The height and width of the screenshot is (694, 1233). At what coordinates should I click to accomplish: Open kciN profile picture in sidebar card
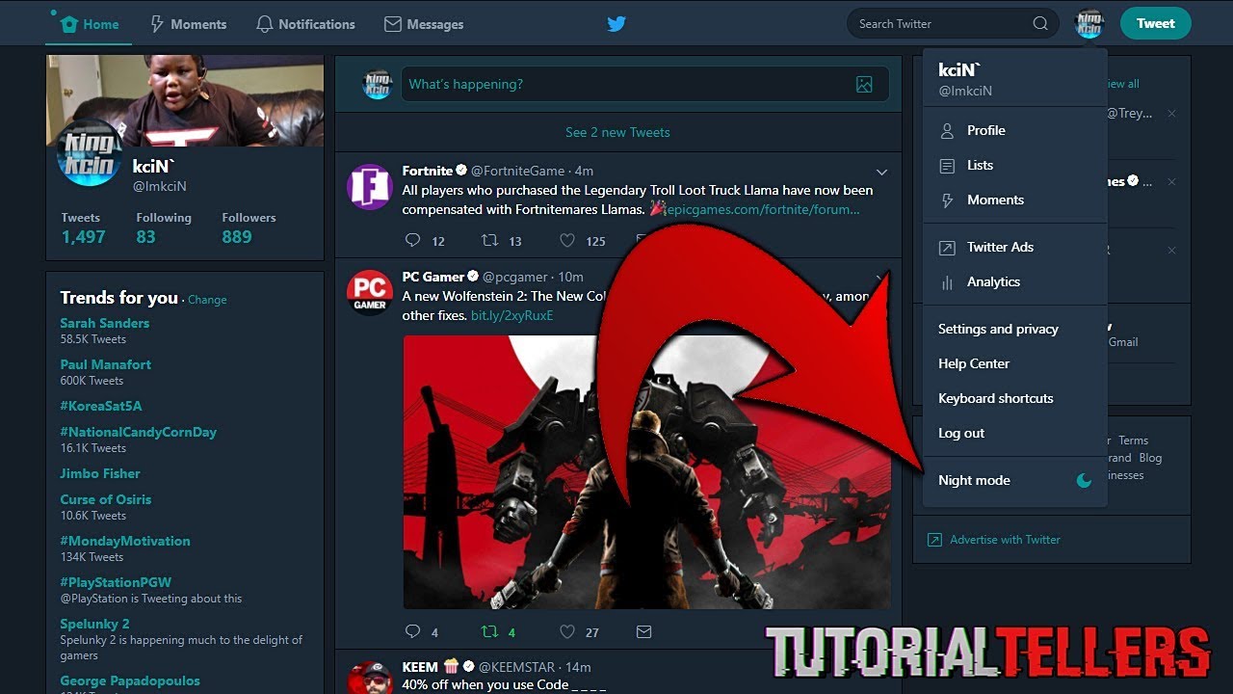(x=89, y=153)
